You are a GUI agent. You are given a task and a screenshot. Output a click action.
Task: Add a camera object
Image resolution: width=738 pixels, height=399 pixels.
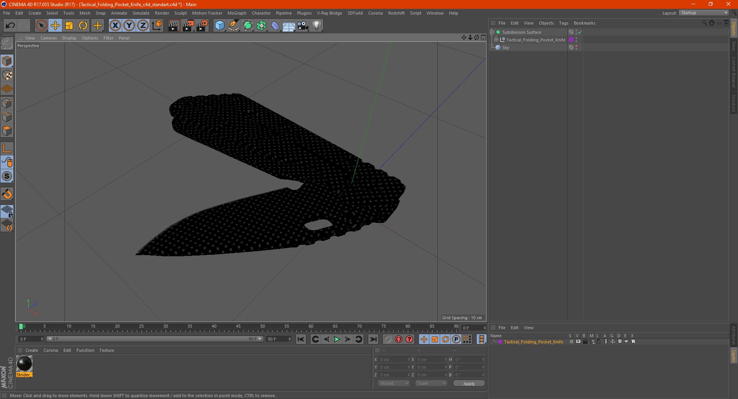(303, 26)
